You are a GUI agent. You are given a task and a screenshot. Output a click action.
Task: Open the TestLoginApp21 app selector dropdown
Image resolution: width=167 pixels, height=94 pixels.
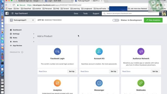pyautogui.click(x=22, y=20)
